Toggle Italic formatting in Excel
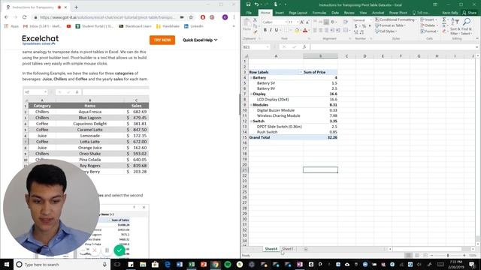Image resolution: width=481 pixels, height=270 pixels. [x=271, y=30]
